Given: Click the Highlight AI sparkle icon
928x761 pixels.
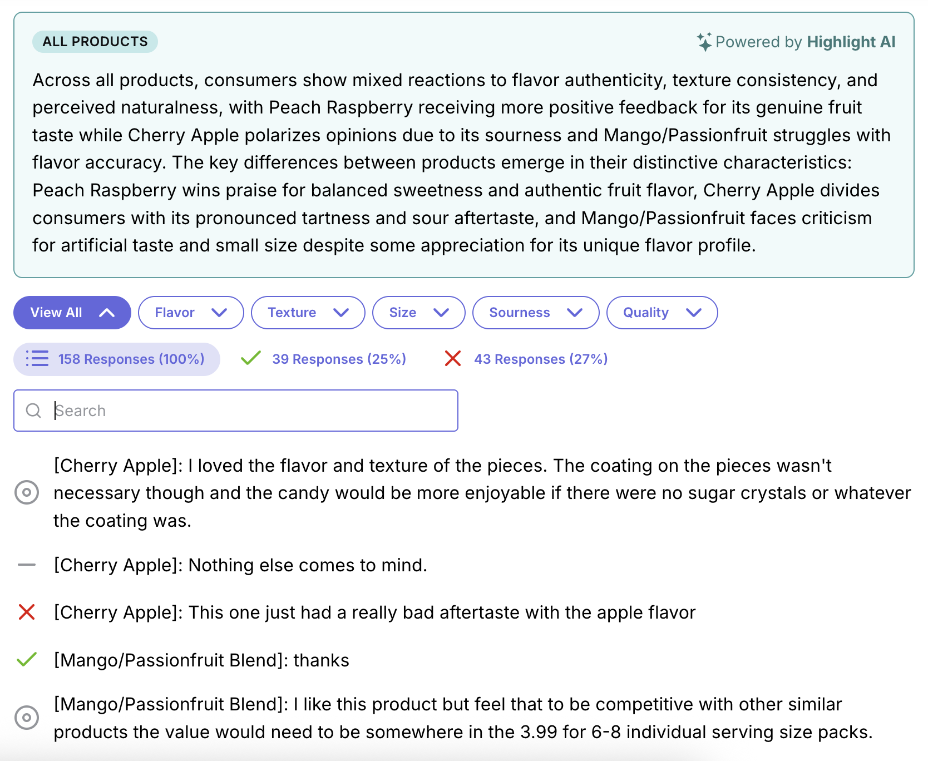Looking at the screenshot, I should 704,42.
